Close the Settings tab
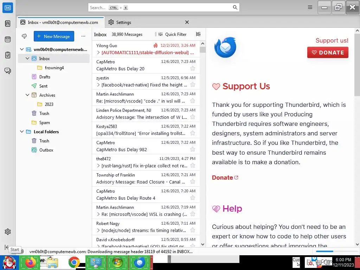 click(187, 22)
